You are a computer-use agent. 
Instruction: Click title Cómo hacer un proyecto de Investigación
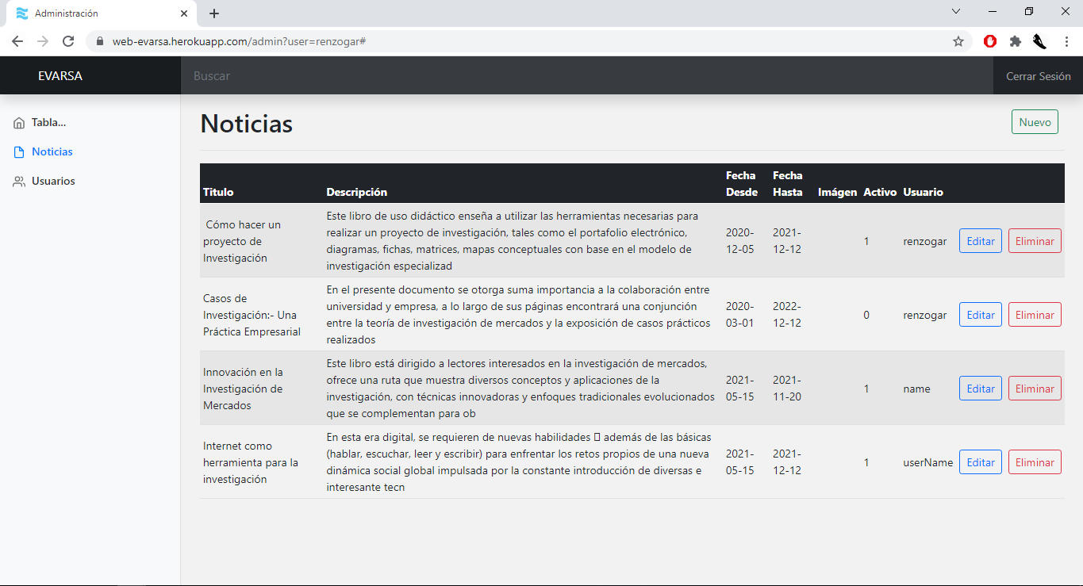242,241
